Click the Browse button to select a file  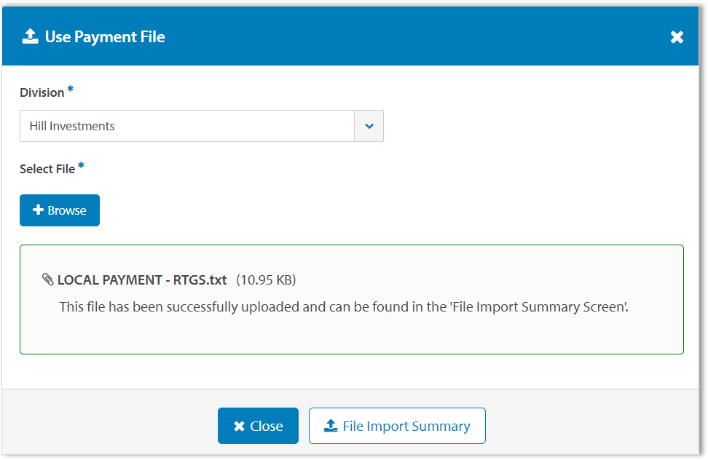coord(60,210)
